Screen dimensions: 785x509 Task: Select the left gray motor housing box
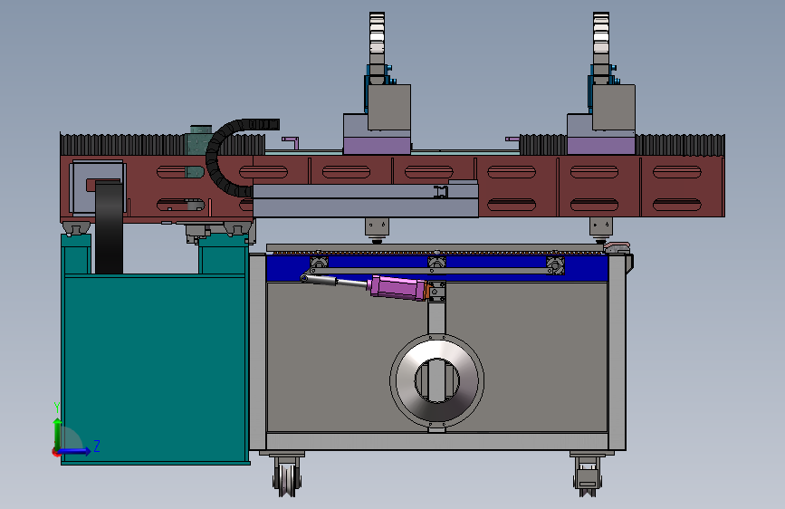click(389, 107)
